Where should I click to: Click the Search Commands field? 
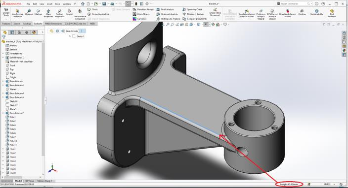click(x=294, y=4)
